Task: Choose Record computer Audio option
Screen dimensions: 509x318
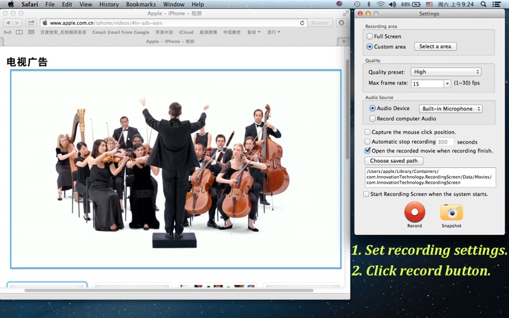Action: point(372,118)
